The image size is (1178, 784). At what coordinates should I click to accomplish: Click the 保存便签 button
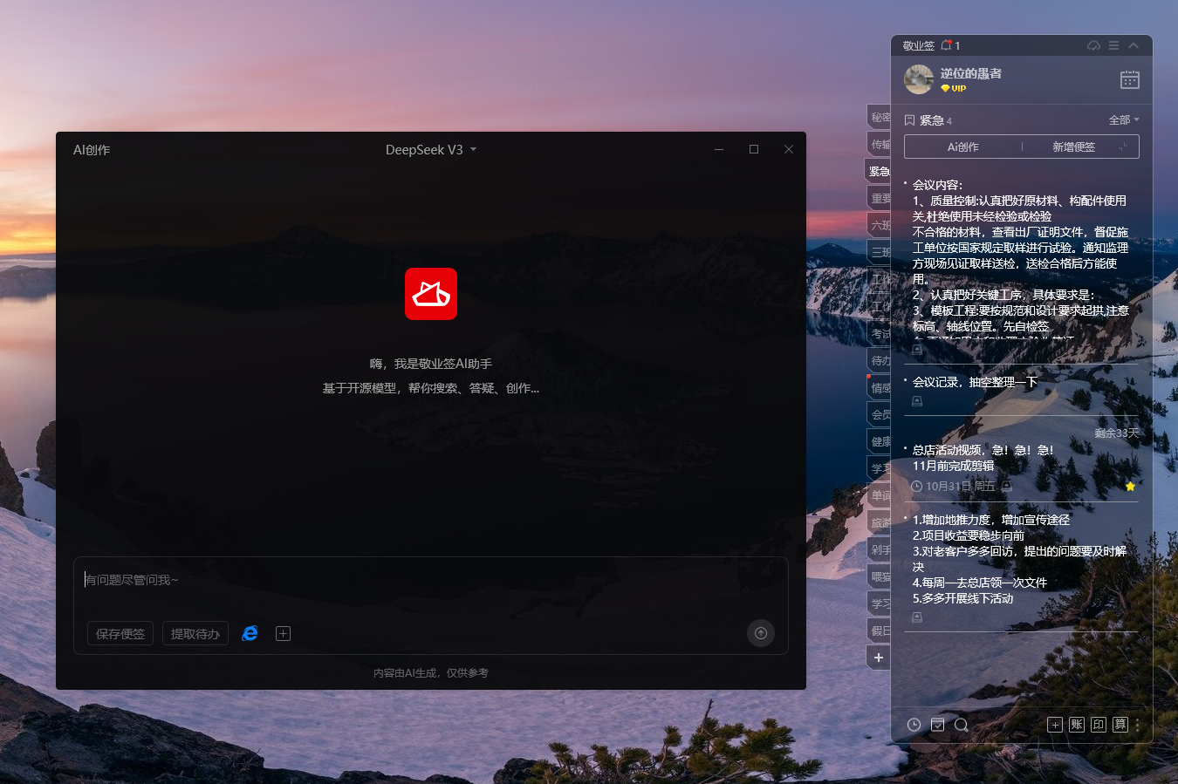point(120,633)
